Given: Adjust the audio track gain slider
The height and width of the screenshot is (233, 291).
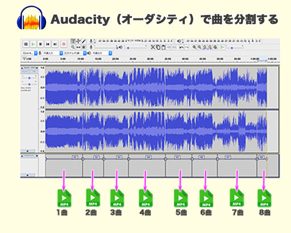Looking at the screenshot, I should [x=29, y=78].
